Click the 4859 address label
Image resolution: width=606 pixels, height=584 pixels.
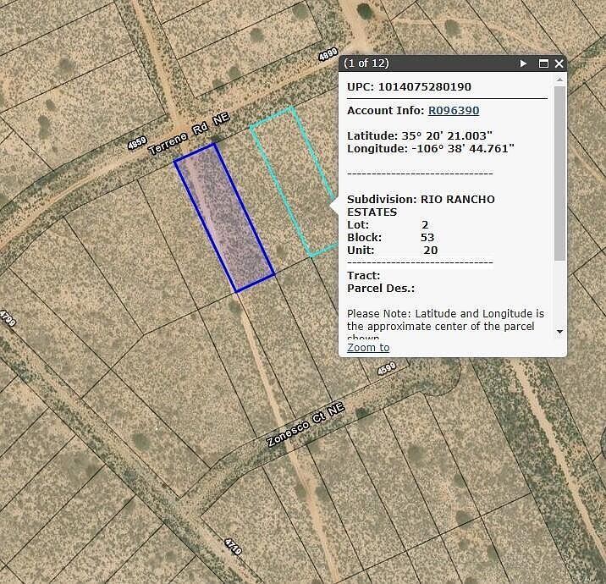coord(137,143)
